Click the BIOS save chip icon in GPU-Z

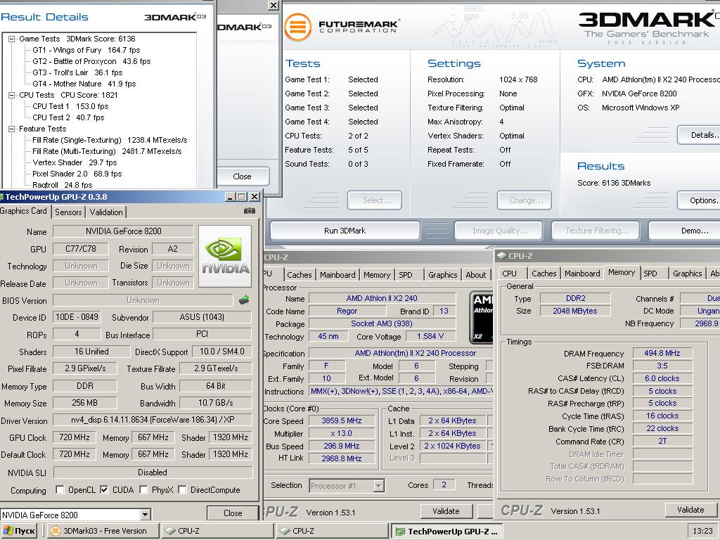click(244, 300)
